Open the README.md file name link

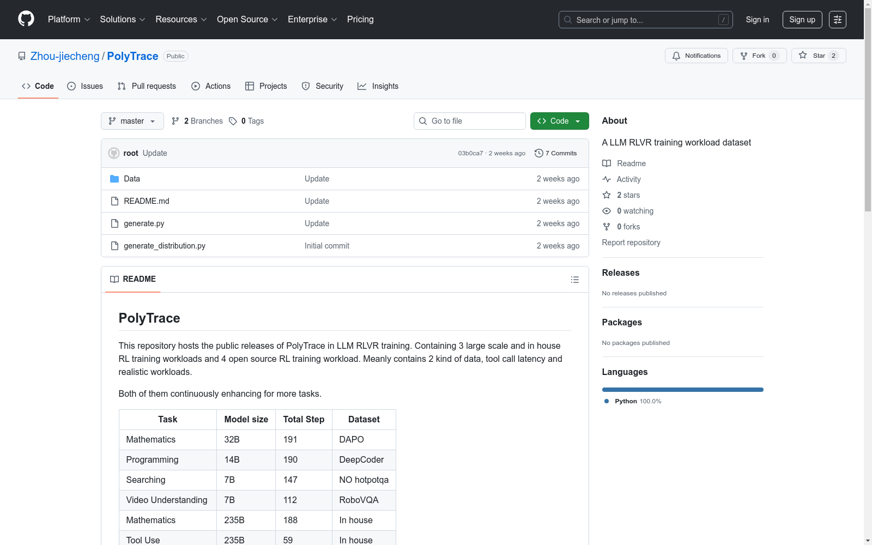tap(147, 201)
